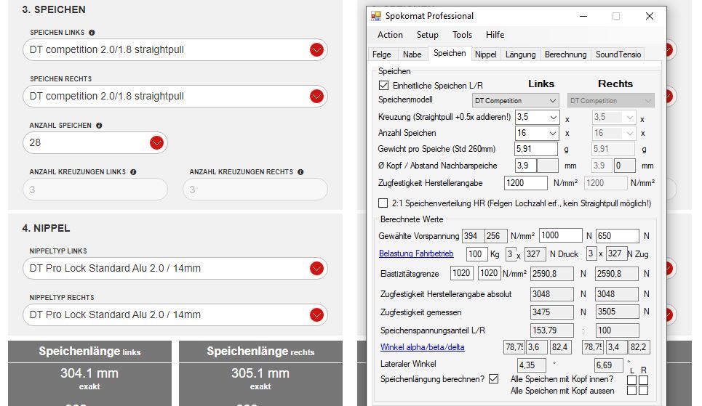Click the Anzahl Kreuzungen Links field
The width and height of the screenshot is (702, 406).
(95, 190)
